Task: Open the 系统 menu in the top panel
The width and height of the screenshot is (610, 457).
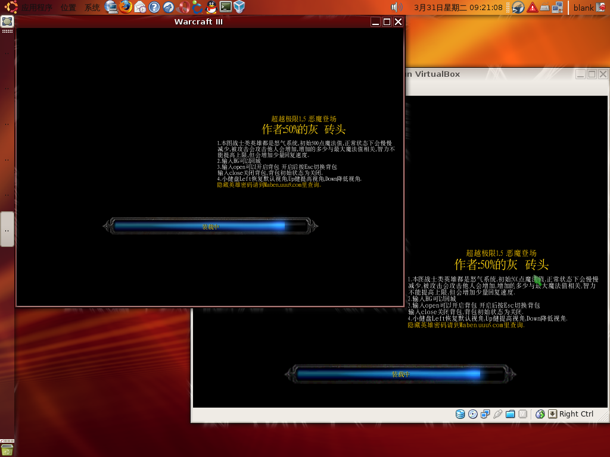Action: 92,7
